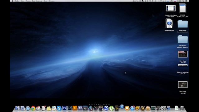The width and height of the screenshot is (199, 112).
Task: Select the обработать folder
Action: [x=183, y=39]
